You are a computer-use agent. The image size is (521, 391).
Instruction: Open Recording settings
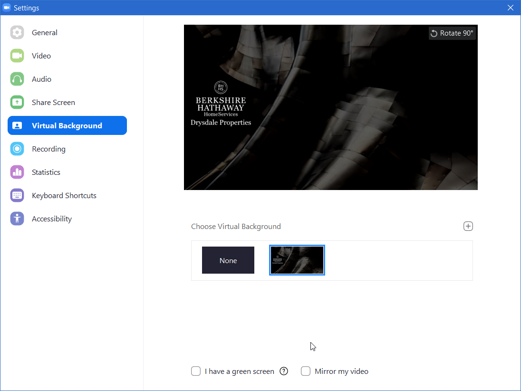pos(67,149)
